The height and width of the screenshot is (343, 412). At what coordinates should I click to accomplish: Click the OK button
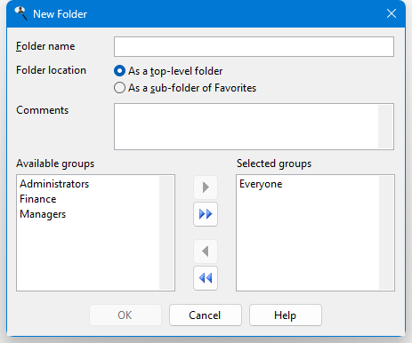click(x=125, y=315)
